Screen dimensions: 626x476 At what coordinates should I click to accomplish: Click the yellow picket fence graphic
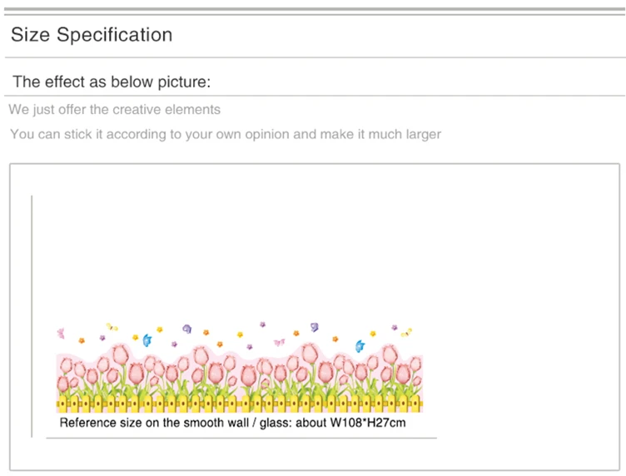(x=240, y=404)
